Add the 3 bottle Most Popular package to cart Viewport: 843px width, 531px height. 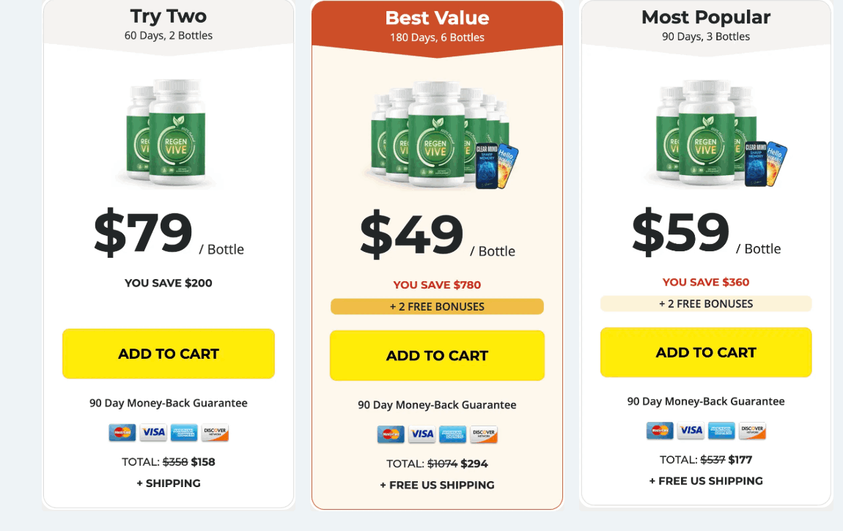point(706,352)
